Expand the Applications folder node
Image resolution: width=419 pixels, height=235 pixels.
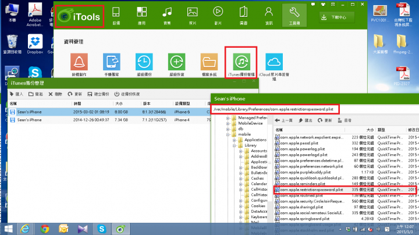(235, 140)
